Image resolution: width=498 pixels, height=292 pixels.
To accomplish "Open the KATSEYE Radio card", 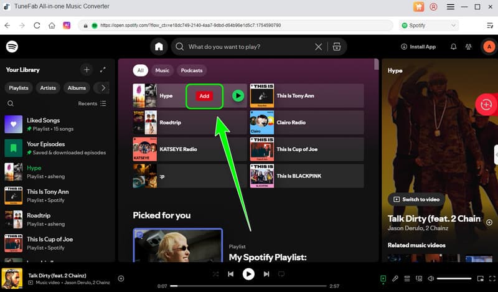I will 190,149.
